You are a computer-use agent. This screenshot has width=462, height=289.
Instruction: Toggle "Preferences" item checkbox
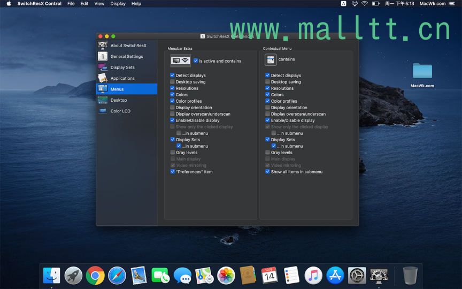coord(173,171)
